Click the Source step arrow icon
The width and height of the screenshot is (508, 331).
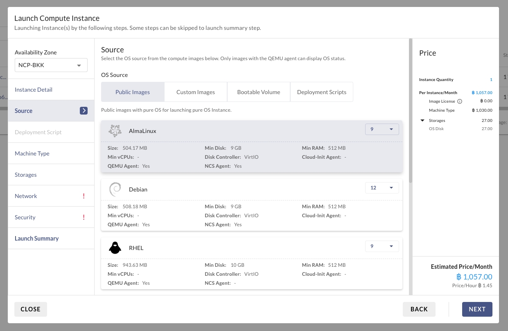[x=84, y=110]
